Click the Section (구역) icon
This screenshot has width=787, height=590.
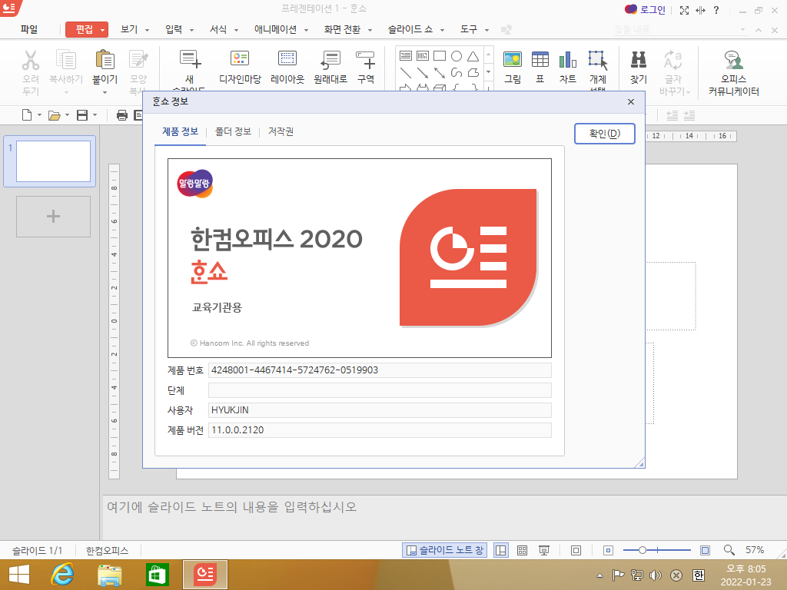click(365, 60)
